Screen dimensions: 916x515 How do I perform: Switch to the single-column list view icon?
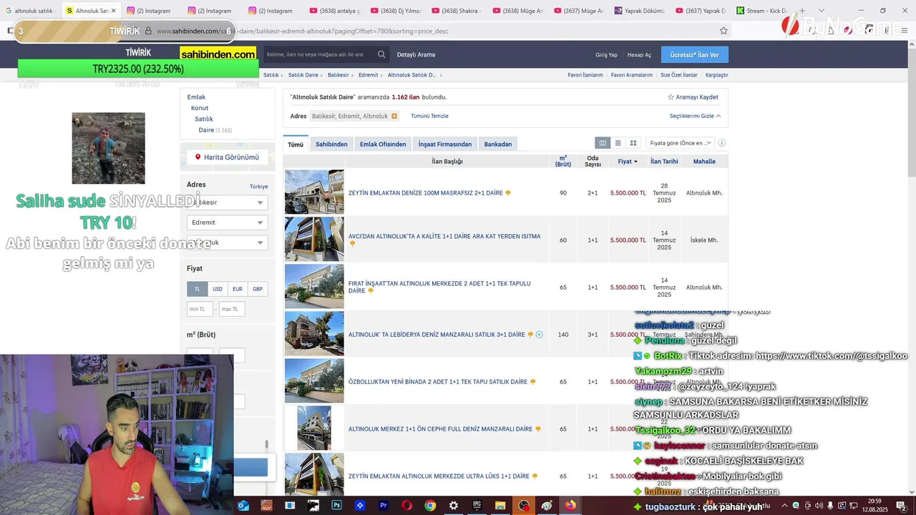(618, 143)
